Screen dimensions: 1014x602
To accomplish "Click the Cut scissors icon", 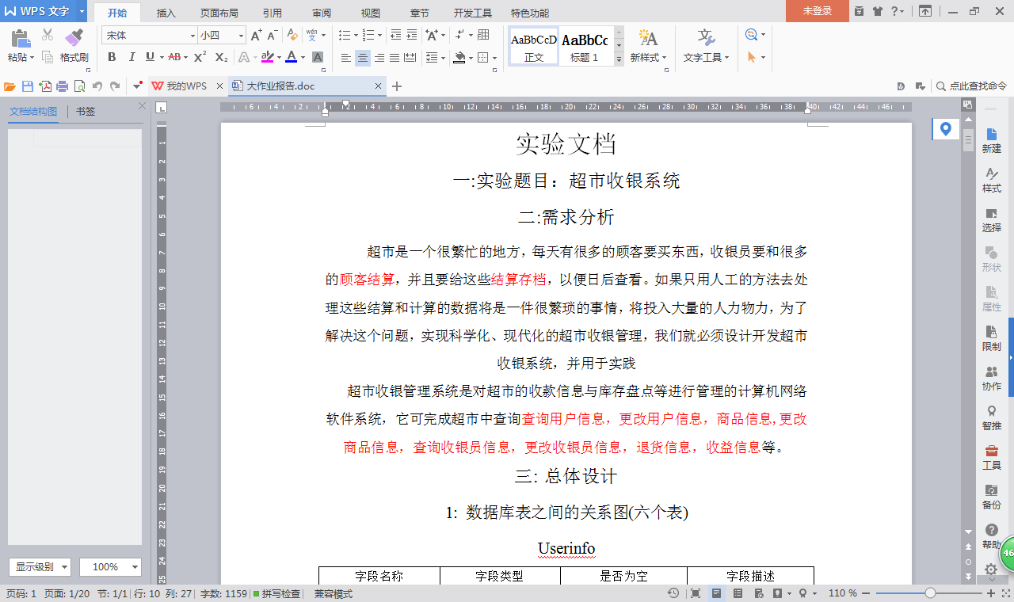I will 48,35.
